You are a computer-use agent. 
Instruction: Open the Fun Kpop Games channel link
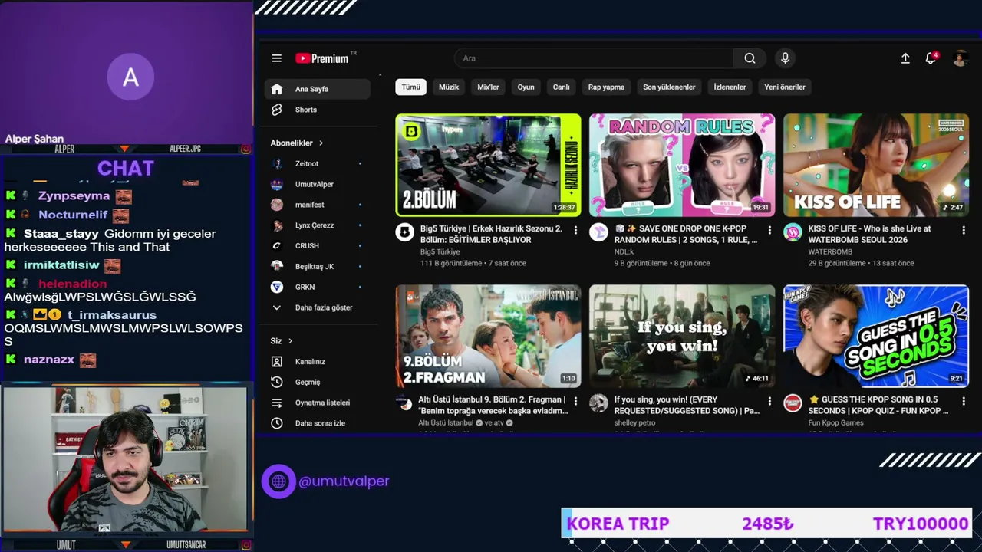click(835, 423)
